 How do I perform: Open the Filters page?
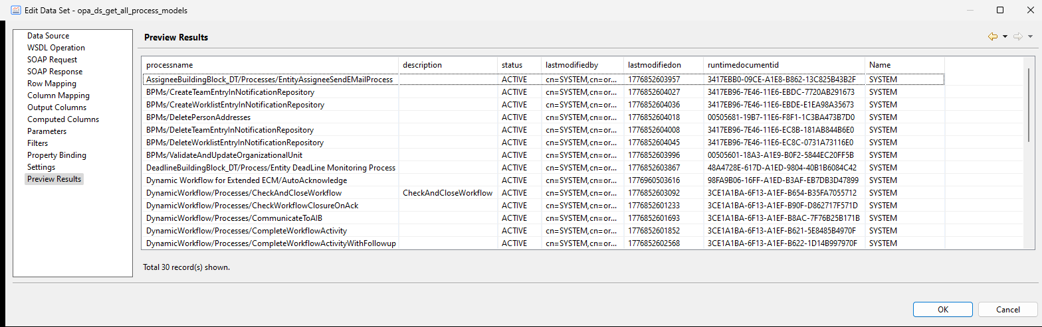[x=37, y=143]
